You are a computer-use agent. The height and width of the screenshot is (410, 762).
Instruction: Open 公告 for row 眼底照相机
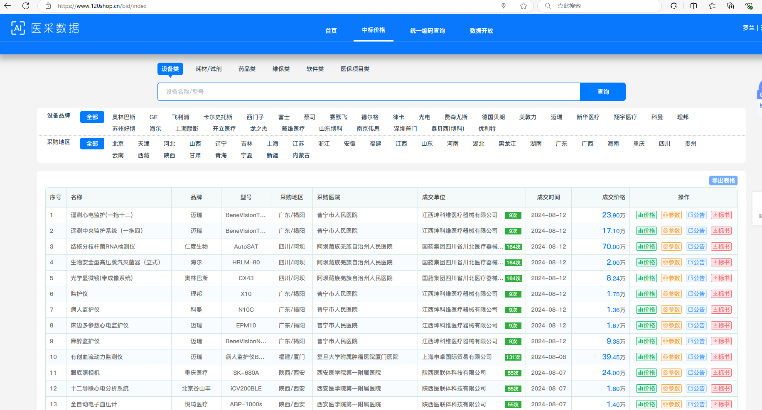696,373
